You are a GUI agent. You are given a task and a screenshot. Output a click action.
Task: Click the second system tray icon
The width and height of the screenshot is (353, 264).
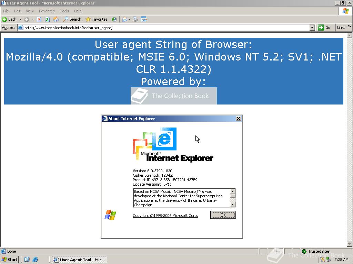tap(329, 260)
